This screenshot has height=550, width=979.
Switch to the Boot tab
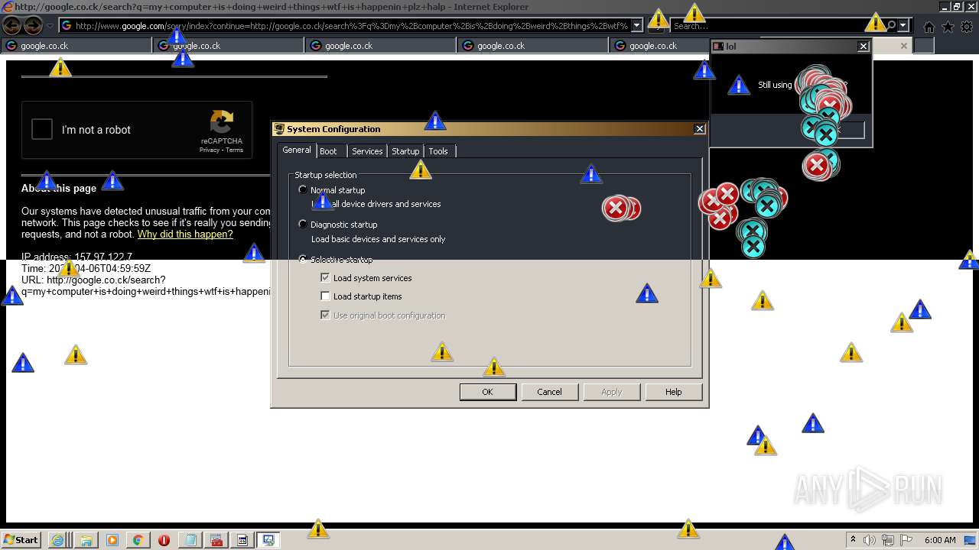(328, 151)
